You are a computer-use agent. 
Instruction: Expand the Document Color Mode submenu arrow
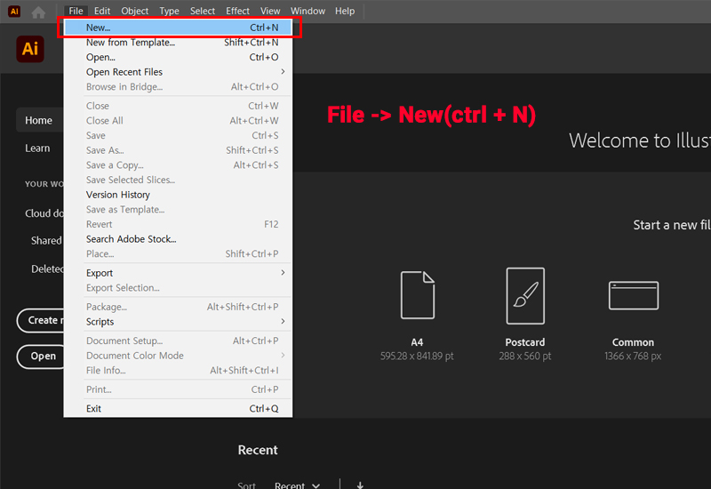(283, 355)
